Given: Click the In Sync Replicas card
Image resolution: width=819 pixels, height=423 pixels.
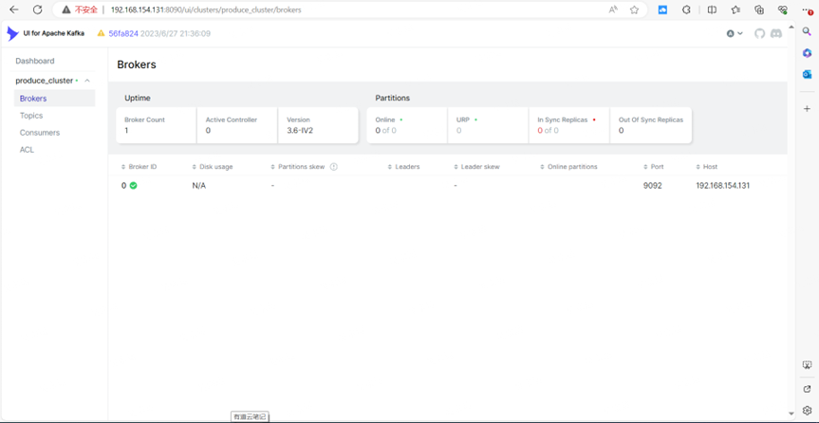Looking at the screenshot, I should (x=568, y=125).
